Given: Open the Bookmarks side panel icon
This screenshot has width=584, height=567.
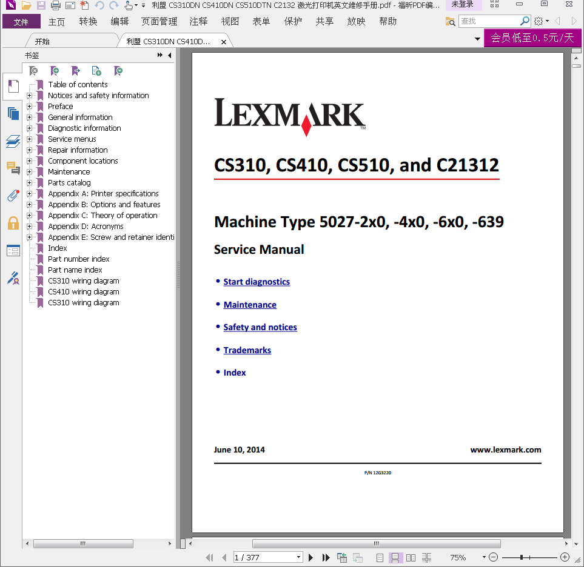Looking at the screenshot, I should [13, 86].
